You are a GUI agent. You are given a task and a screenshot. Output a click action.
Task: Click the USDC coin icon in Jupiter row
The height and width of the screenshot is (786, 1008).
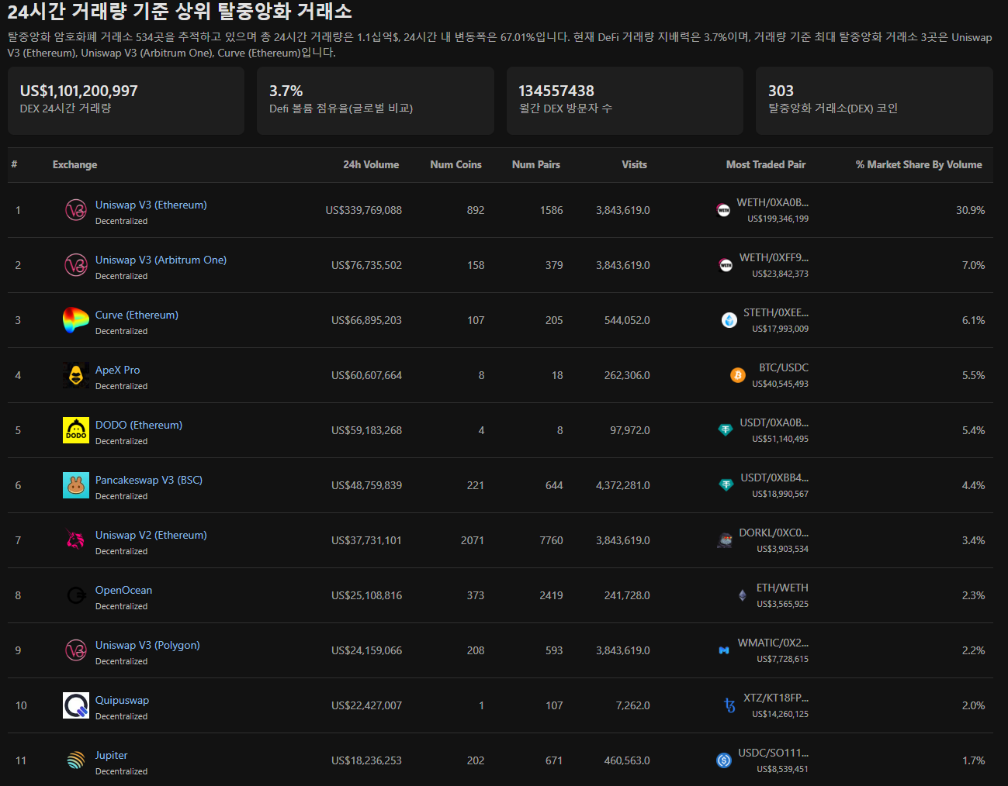724,760
